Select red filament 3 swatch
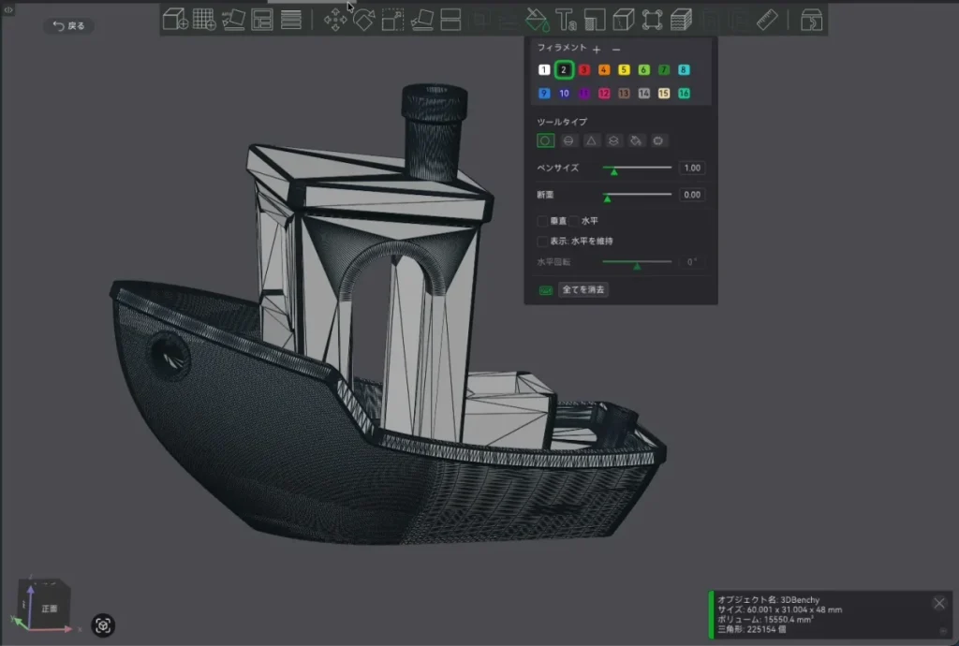959x646 pixels. tap(584, 69)
